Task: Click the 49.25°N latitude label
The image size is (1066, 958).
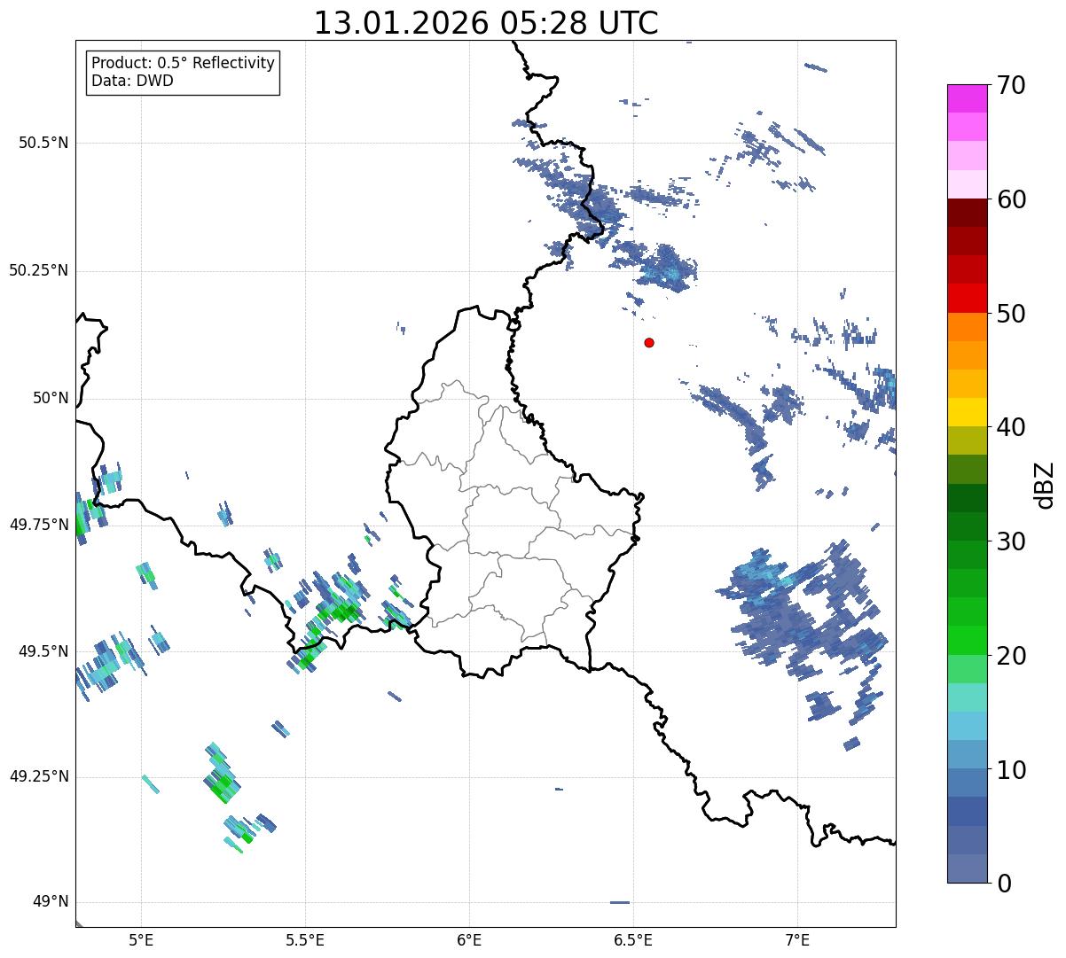Action: tap(39, 776)
